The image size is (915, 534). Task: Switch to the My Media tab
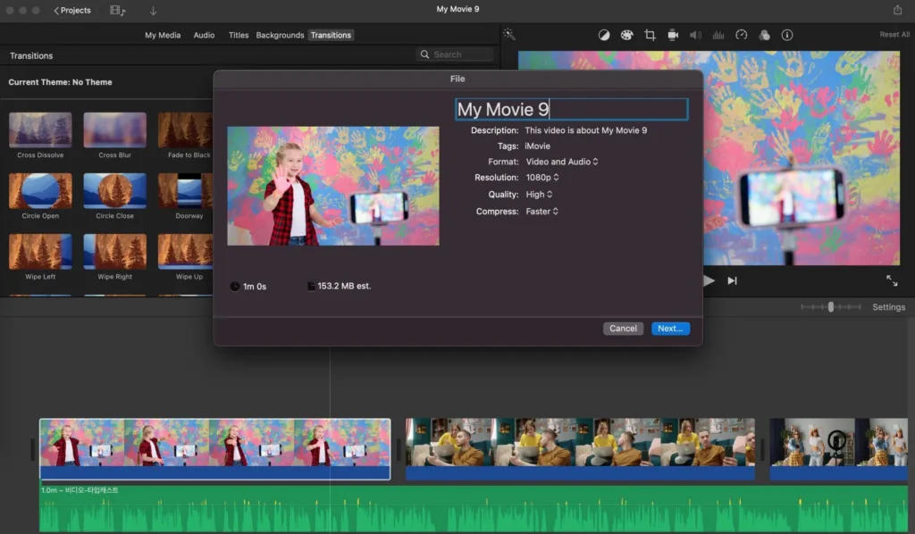pyautogui.click(x=163, y=35)
